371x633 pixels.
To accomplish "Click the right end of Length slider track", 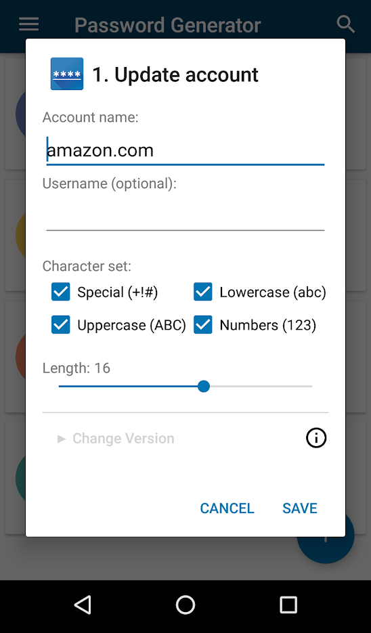I will coord(311,387).
